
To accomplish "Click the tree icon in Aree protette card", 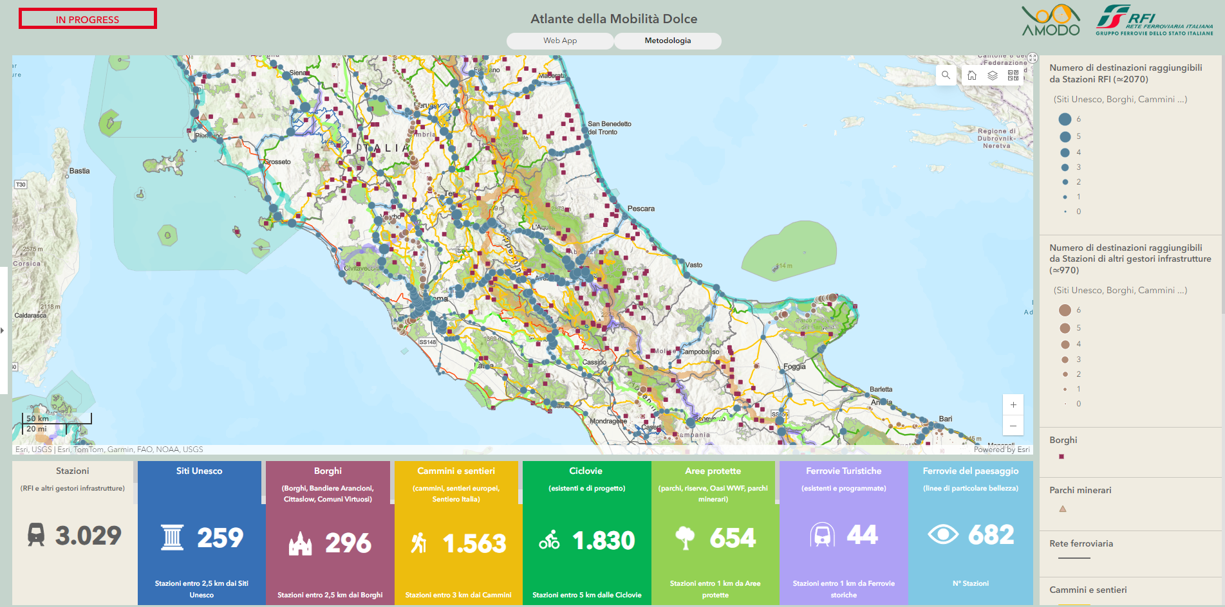I will tap(685, 538).
